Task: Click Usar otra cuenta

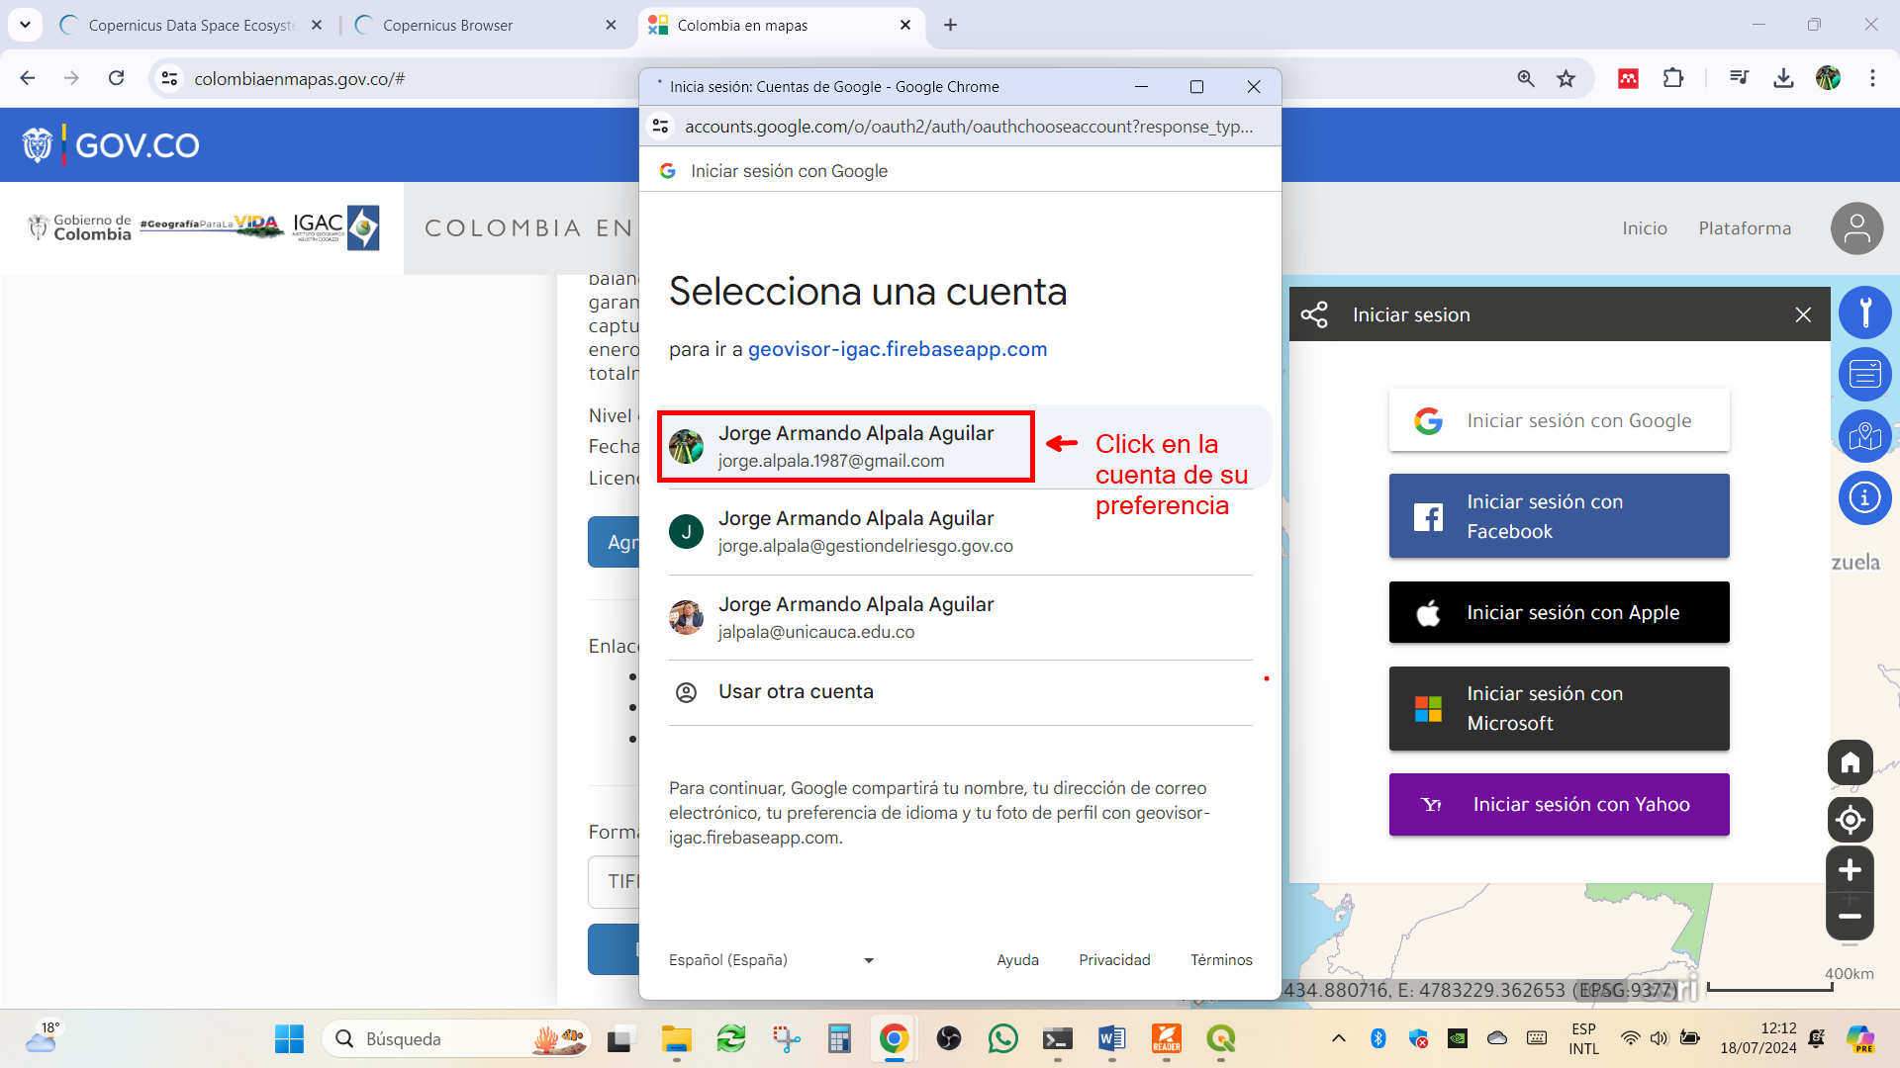Action: 960,692
